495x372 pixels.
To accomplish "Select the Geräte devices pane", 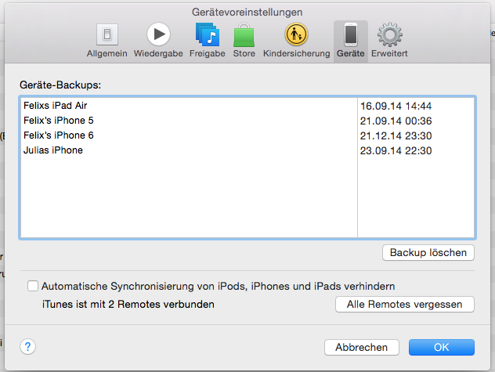I will (x=351, y=41).
